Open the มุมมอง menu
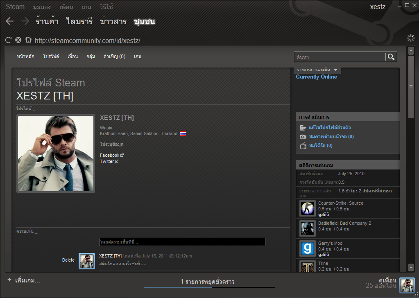Viewport: 419px width, 298px height. click(x=42, y=7)
